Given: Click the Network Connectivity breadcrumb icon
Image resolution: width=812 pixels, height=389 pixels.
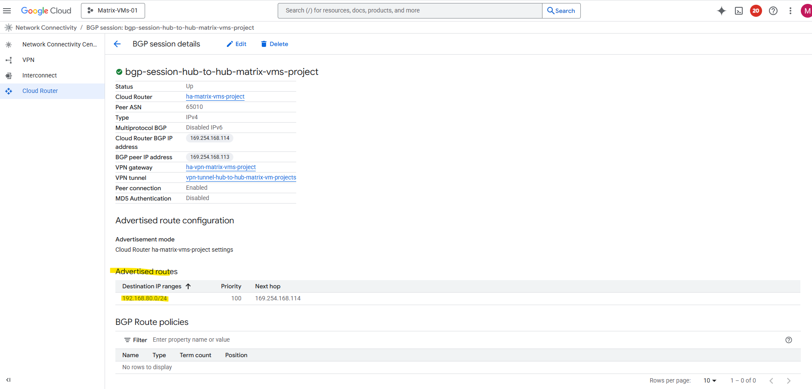Looking at the screenshot, I should (x=9, y=28).
